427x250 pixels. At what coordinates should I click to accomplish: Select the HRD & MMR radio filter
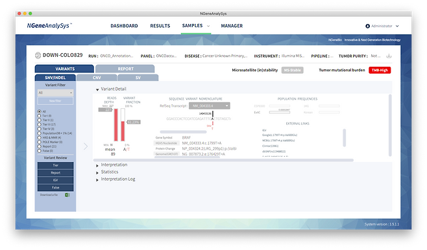(x=39, y=137)
